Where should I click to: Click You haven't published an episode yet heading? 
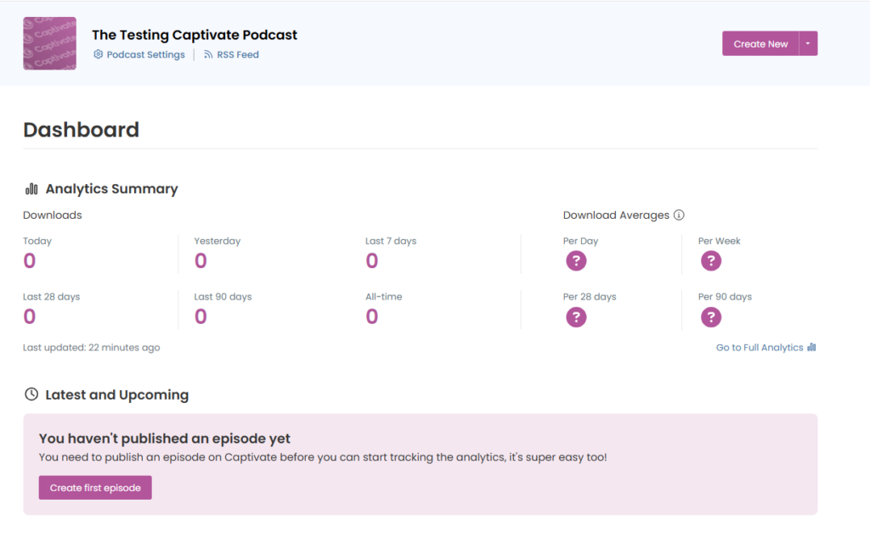click(164, 439)
